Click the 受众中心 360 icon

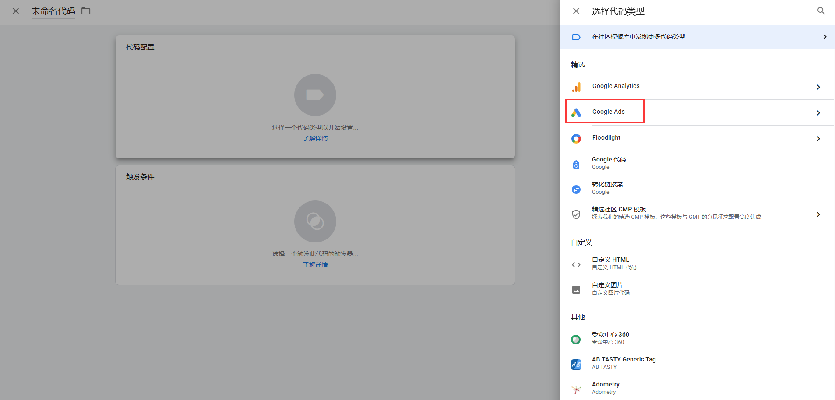tap(576, 340)
